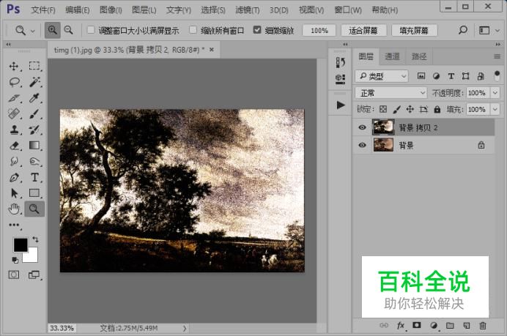Select the Path Selection tool
Image resolution: width=507 pixels, height=336 pixels.
point(14,193)
